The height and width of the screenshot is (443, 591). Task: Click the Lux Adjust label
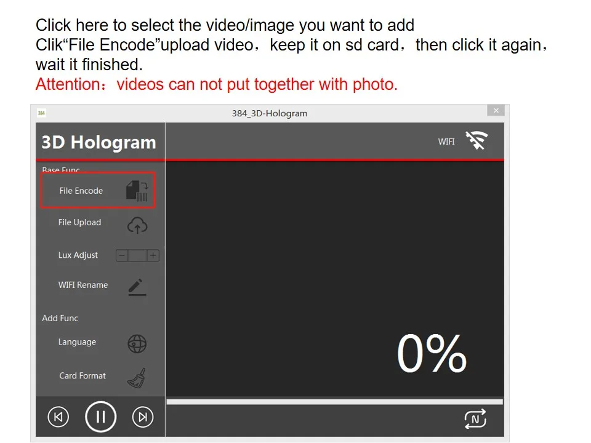(x=78, y=255)
